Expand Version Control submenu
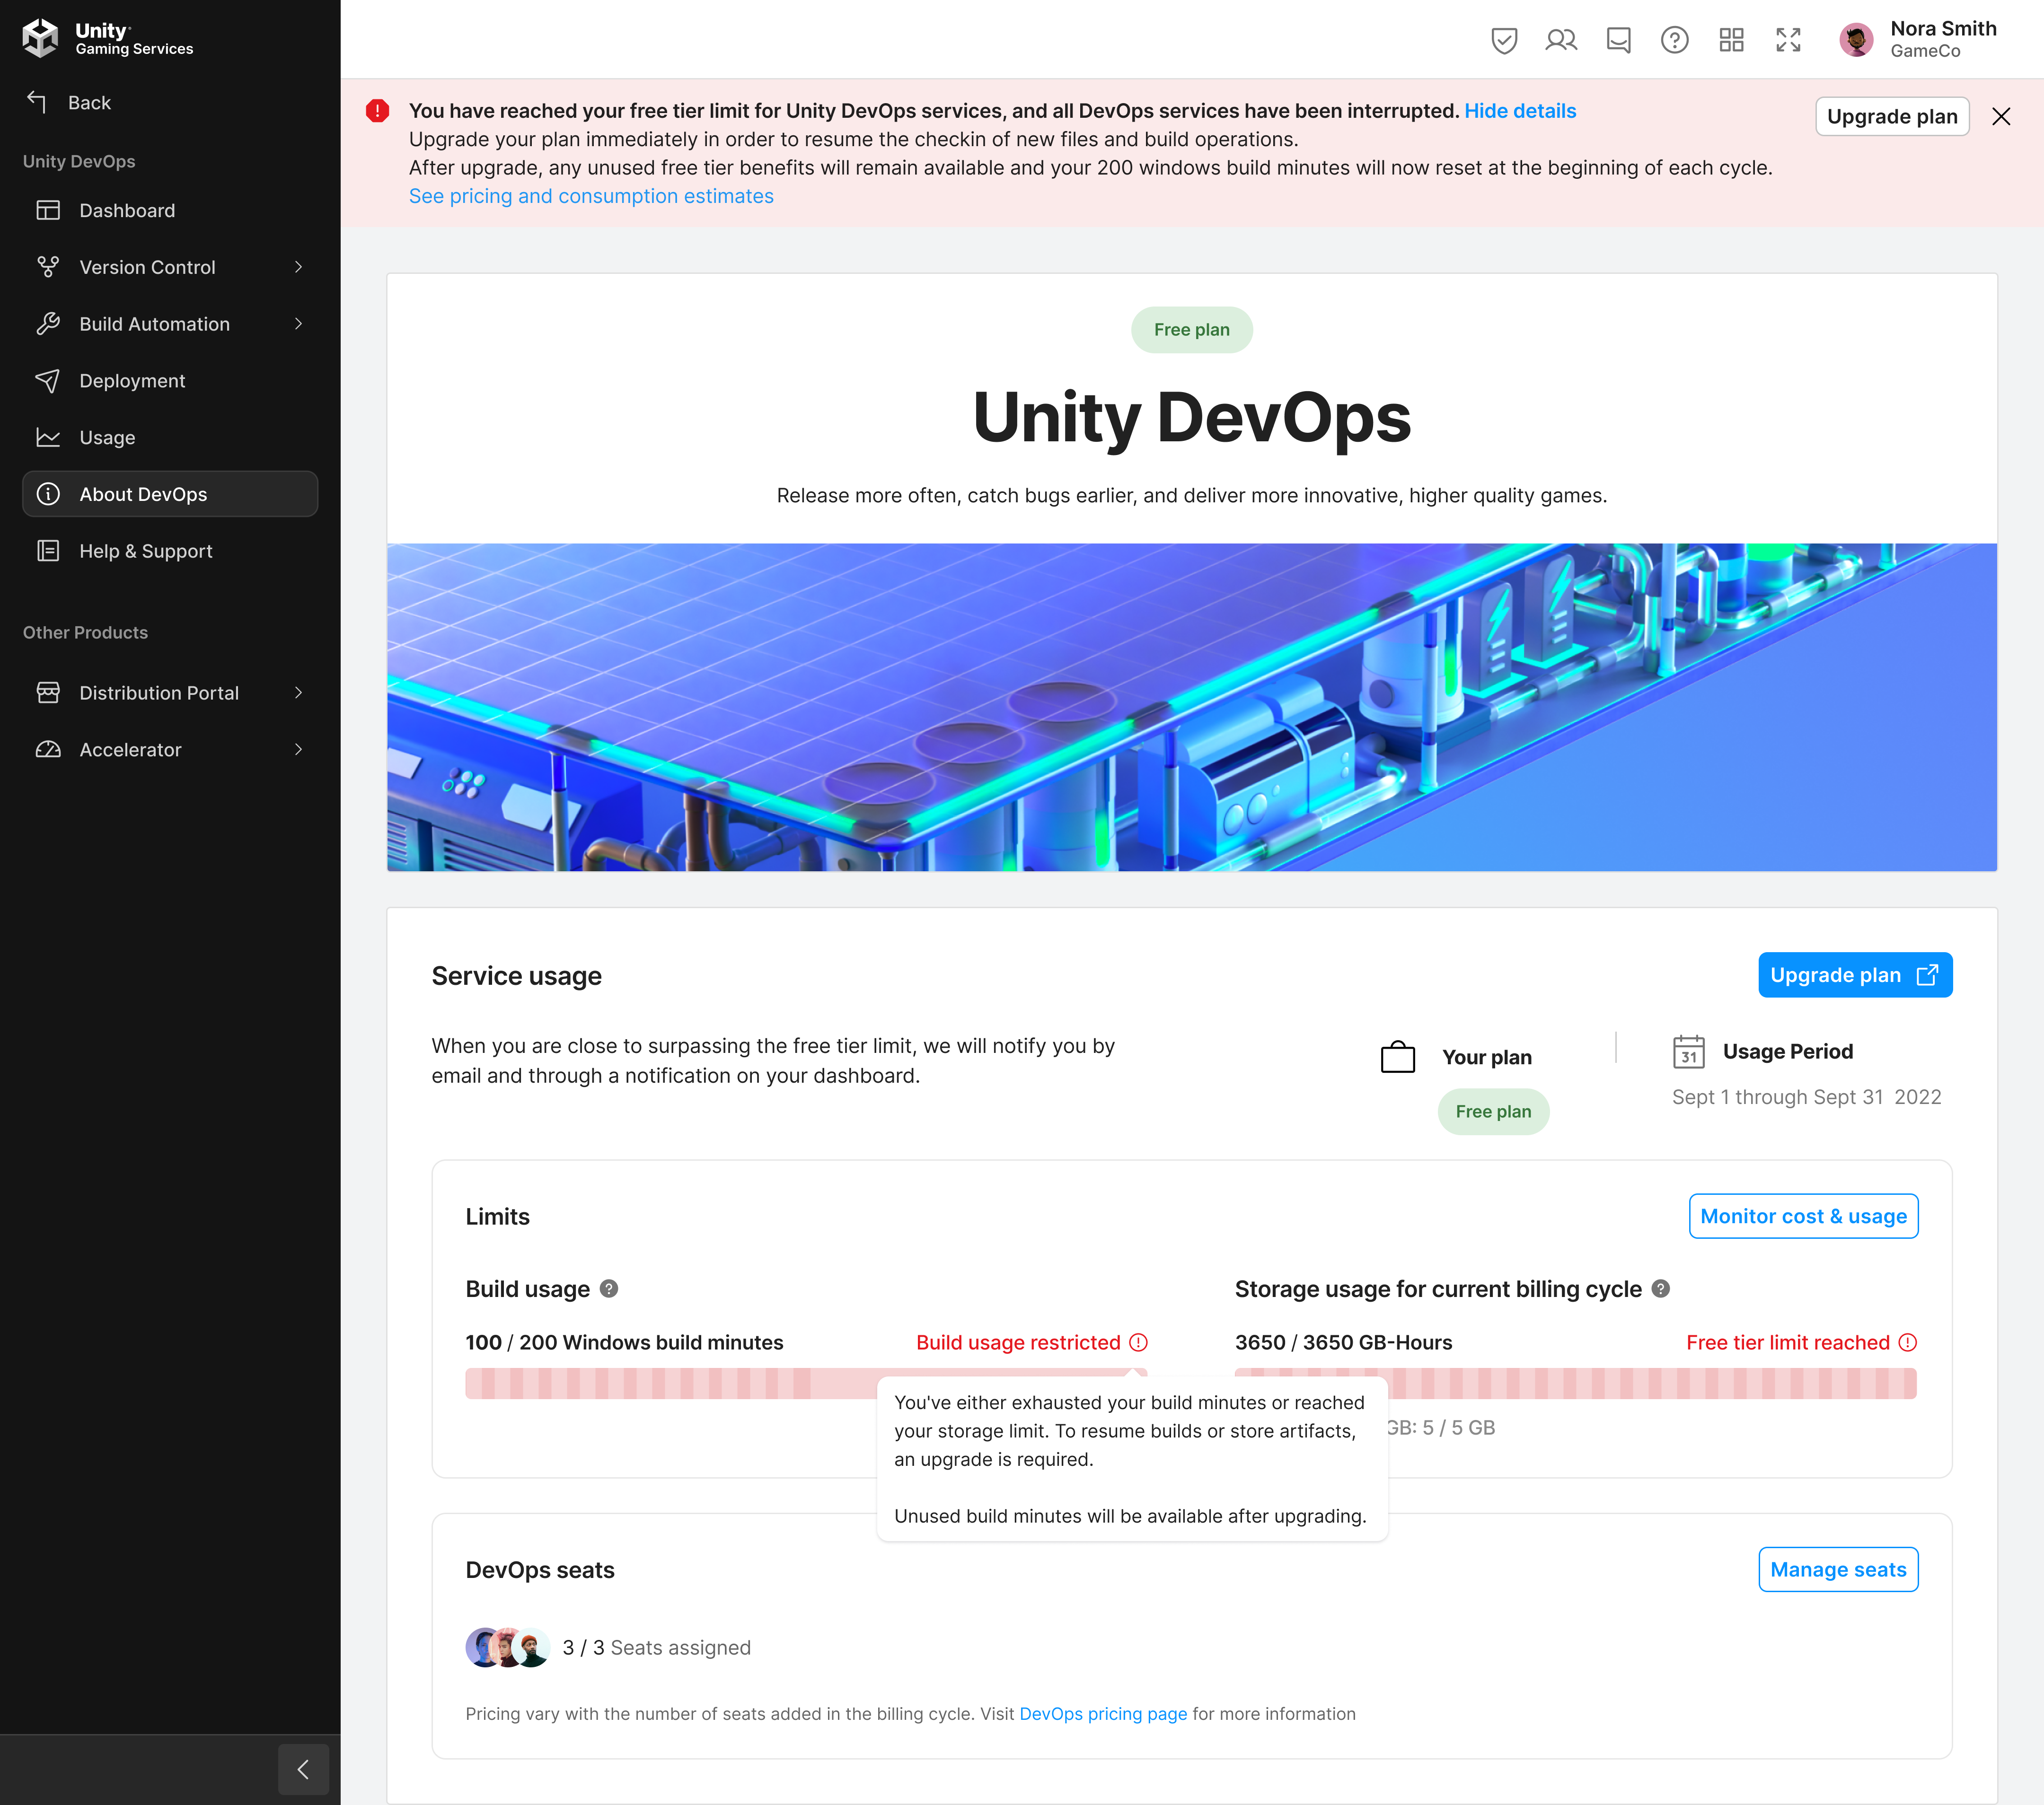 click(298, 267)
